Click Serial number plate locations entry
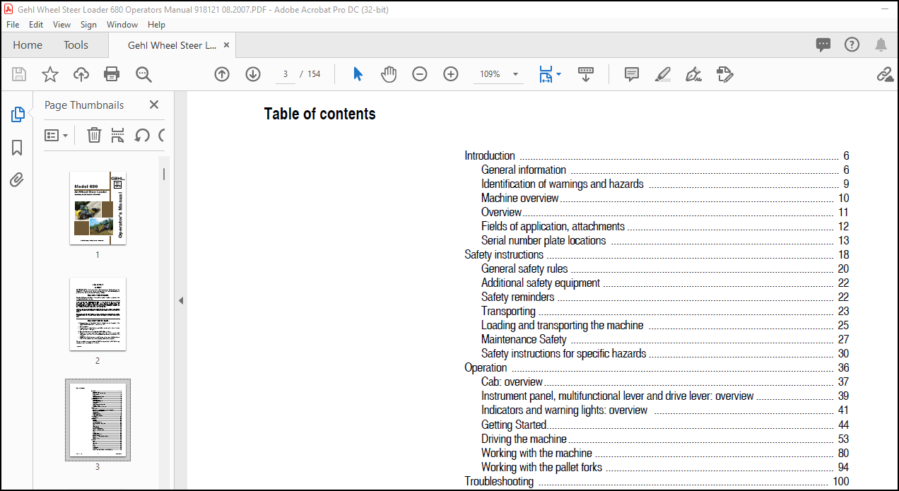The image size is (899, 491). pos(543,240)
